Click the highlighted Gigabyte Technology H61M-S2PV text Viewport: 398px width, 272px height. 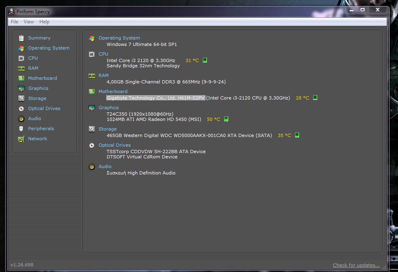click(x=156, y=98)
